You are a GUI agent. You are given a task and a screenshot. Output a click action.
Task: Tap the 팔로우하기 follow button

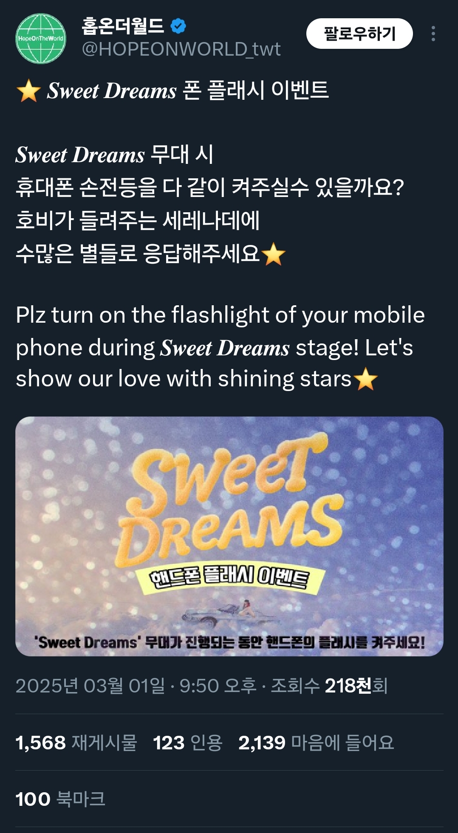359,34
